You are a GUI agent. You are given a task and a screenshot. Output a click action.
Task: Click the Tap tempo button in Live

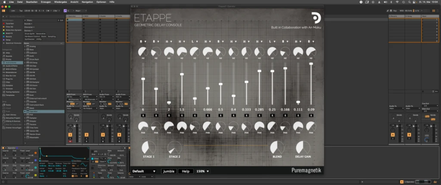(21, 11)
